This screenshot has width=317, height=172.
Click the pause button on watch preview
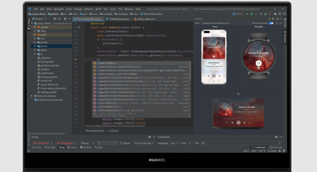pyautogui.click(x=259, y=63)
